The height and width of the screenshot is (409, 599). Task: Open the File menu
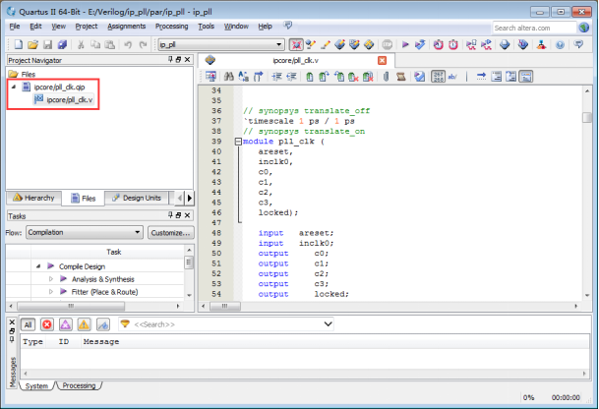point(15,26)
